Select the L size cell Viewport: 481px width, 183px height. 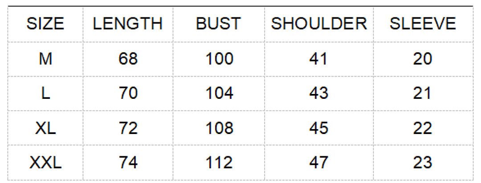pyautogui.click(x=45, y=93)
